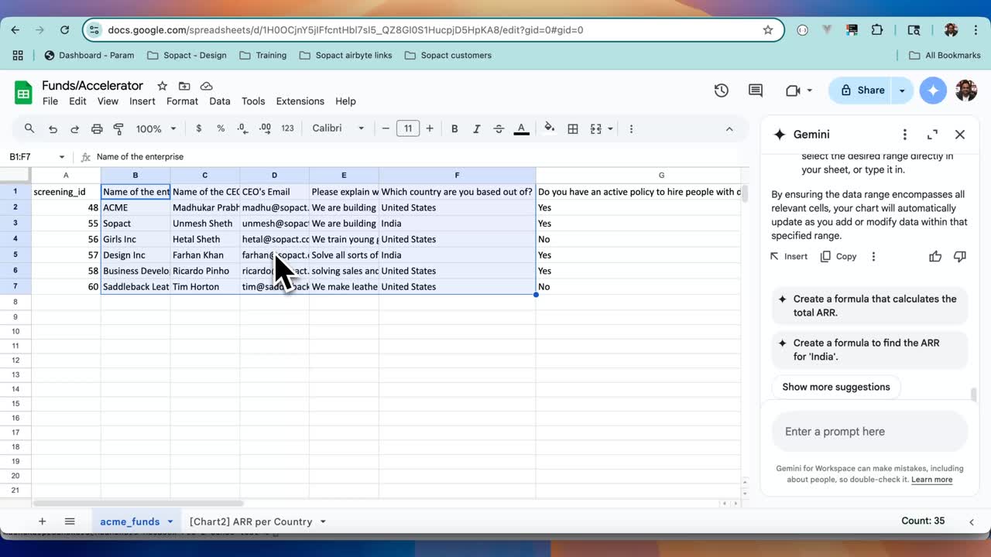The image size is (991, 557).
Task: Open the Data menu
Action: (x=220, y=101)
